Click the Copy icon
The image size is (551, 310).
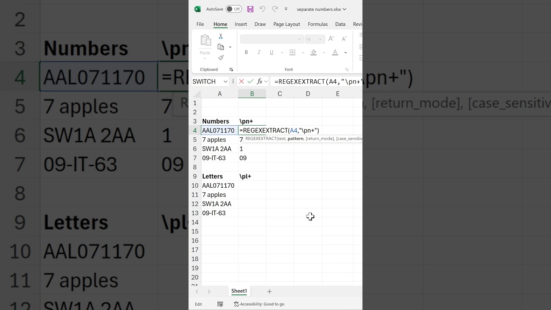pos(221,47)
